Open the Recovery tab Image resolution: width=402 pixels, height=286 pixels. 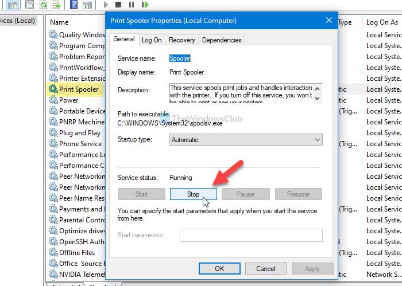(x=182, y=40)
